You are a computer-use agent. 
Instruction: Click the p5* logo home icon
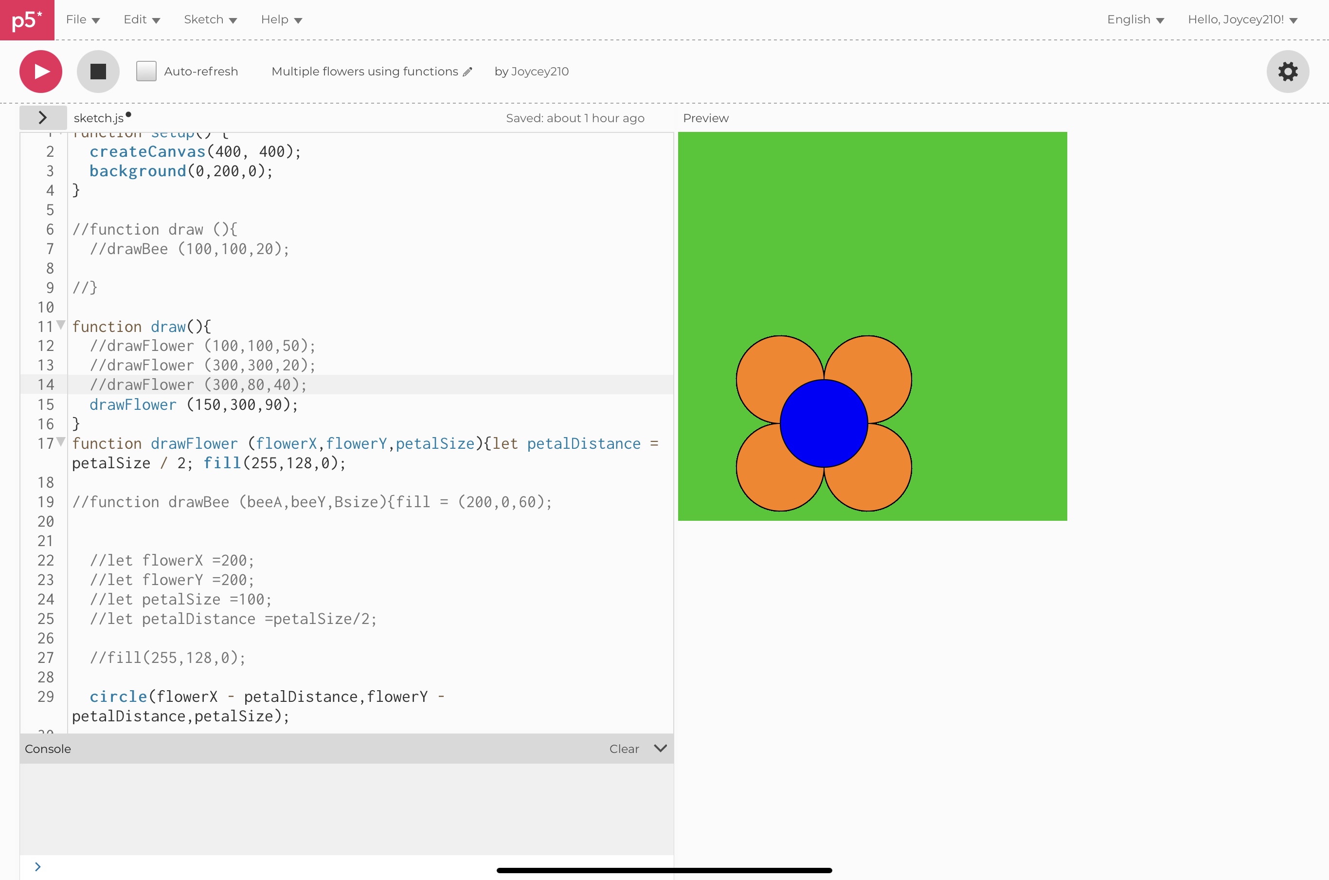click(27, 19)
